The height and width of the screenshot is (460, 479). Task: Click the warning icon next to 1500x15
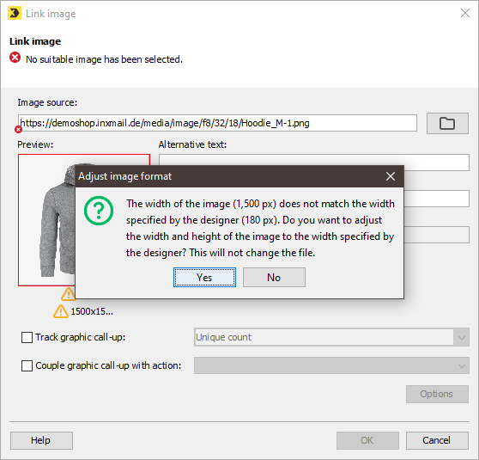61,311
